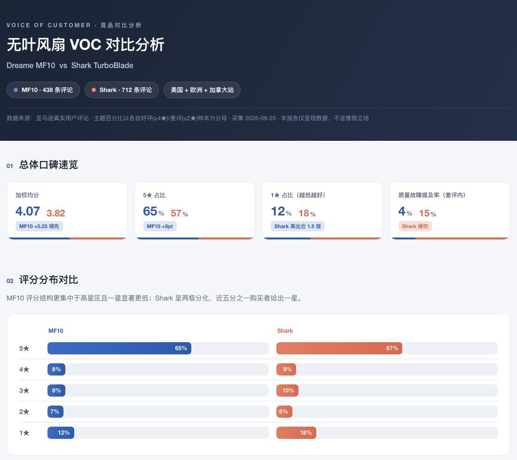
Task: Click the MF10 2★ bar showing 7%
Action: (x=55, y=412)
